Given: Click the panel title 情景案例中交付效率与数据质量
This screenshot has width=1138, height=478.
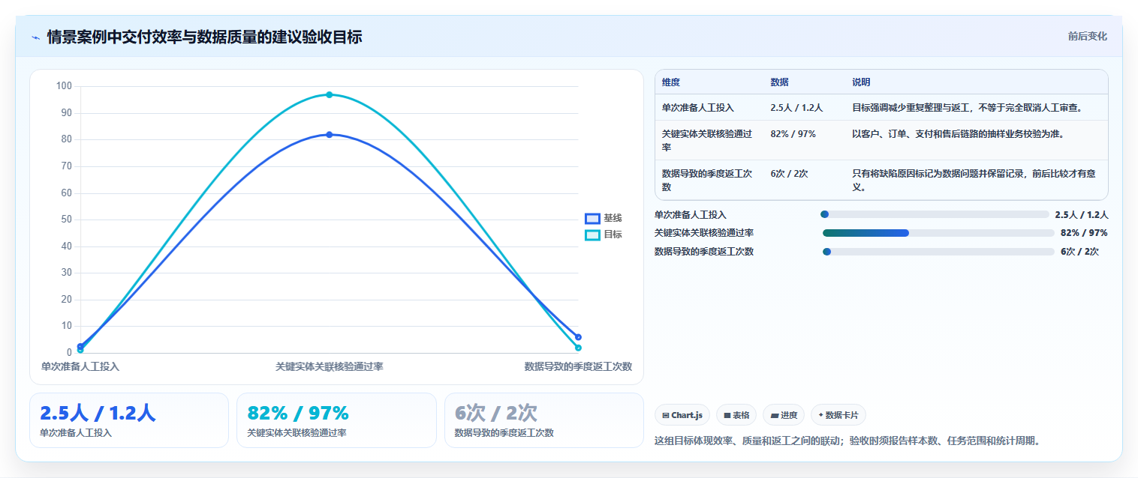Looking at the screenshot, I should click(205, 37).
